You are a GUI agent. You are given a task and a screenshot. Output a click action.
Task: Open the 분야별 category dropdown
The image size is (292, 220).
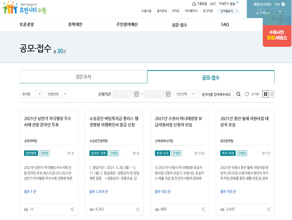[x=31, y=94]
